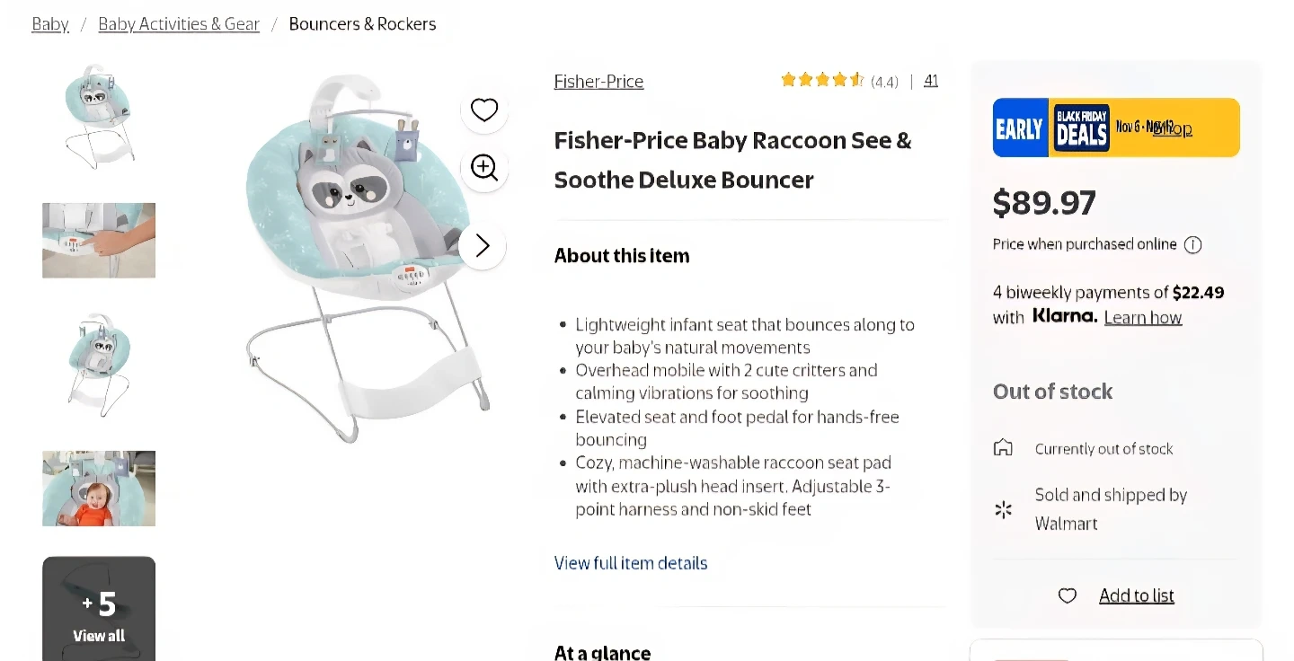Select thumbnail showing baby in bouncer
The width and height of the screenshot is (1294, 661).
click(x=99, y=488)
